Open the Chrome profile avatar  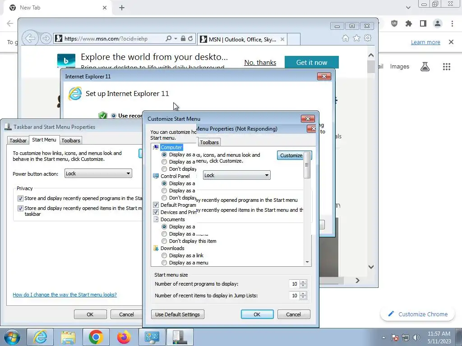438,23
